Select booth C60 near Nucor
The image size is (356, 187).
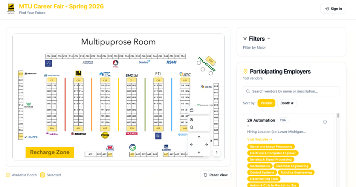tap(211, 60)
